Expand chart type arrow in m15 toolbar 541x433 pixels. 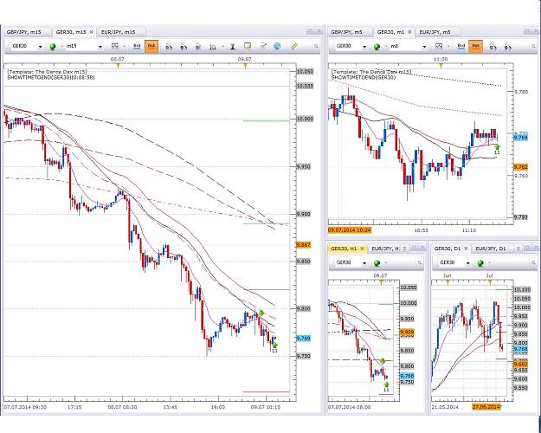click(124, 47)
